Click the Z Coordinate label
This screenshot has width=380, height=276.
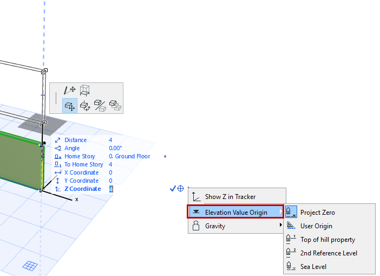click(83, 189)
